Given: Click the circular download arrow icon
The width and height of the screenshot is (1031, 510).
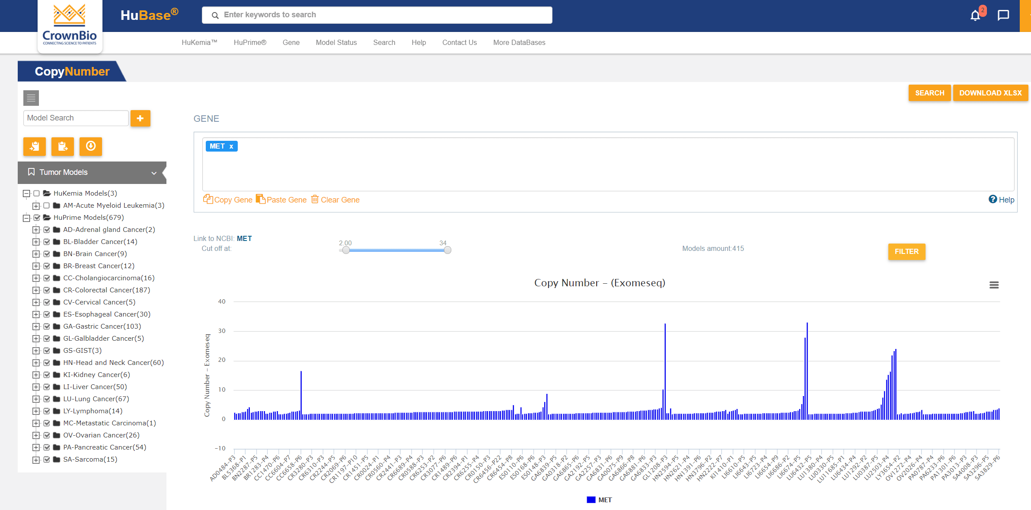Looking at the screenshot, I should pos(91,146).
